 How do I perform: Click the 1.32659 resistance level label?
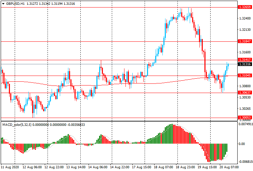(245, 7)
